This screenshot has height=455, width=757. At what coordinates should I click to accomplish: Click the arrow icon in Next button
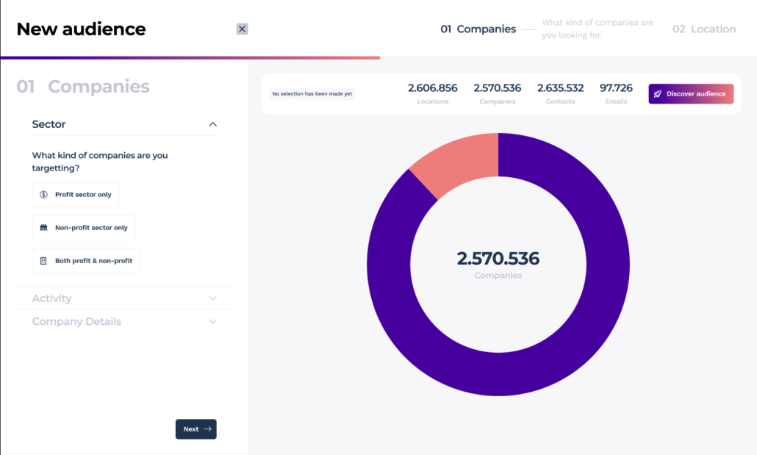click(x=208, y=429)
